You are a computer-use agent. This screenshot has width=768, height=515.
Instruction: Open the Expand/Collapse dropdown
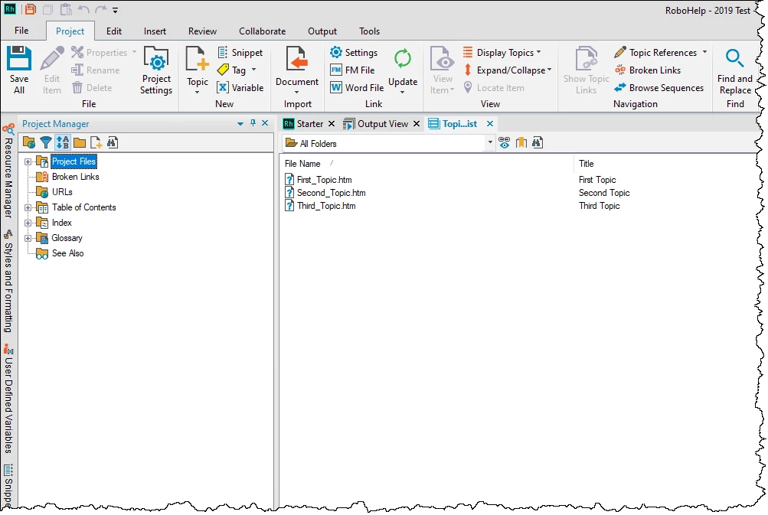pyautogui.click(x=508, y=70)
